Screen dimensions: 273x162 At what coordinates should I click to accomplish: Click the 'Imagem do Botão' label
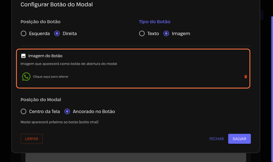[x=45, y=56]
